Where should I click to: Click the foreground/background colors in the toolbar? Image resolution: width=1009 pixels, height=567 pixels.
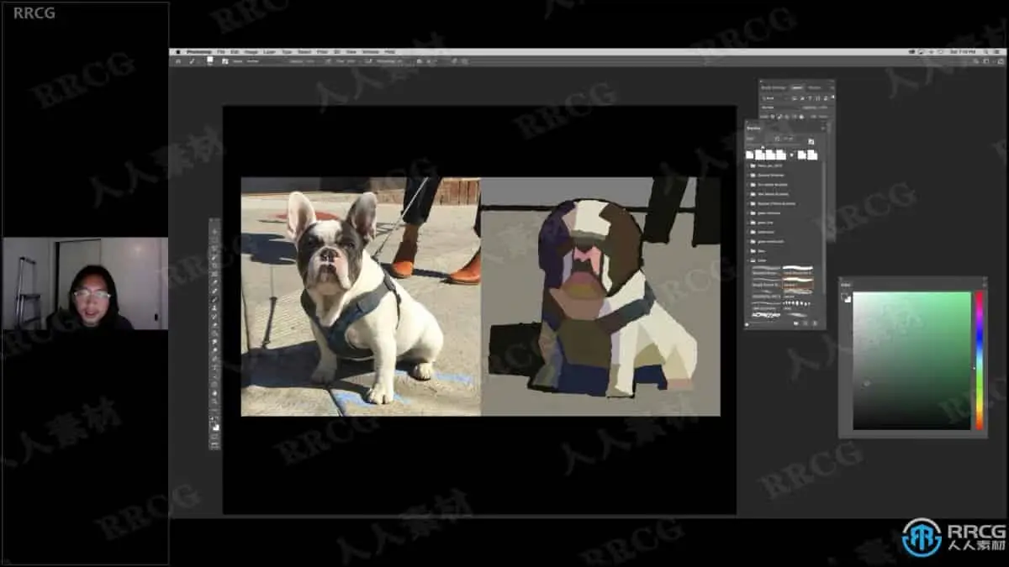215,425
